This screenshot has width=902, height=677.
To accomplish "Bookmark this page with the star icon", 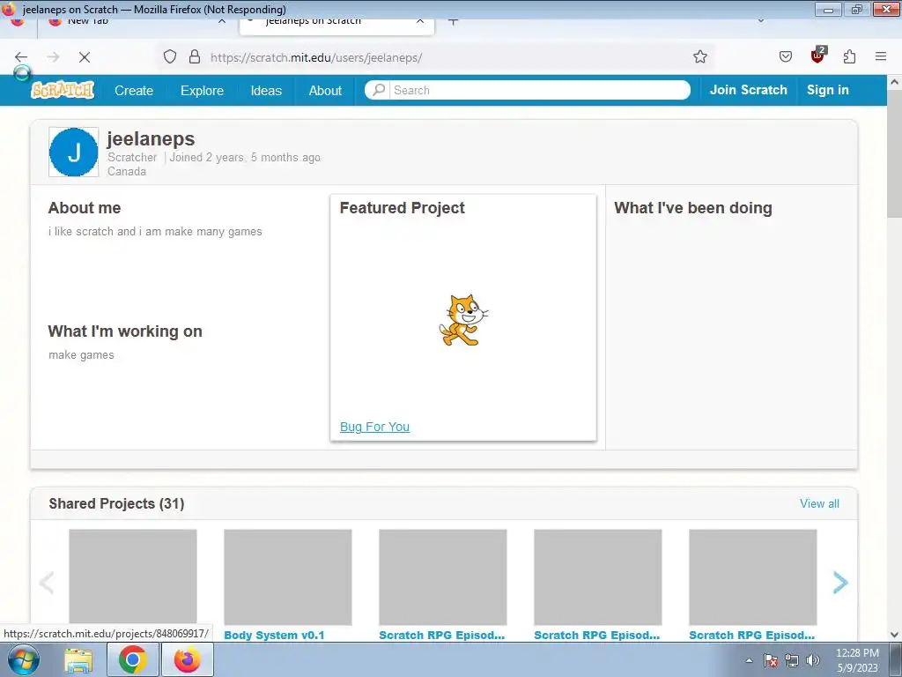I will click(700, 56).
